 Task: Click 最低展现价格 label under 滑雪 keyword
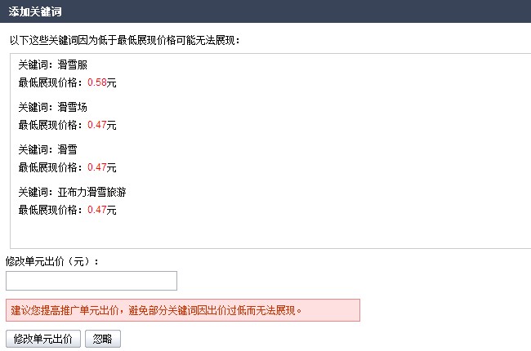[x=50, y=167]
